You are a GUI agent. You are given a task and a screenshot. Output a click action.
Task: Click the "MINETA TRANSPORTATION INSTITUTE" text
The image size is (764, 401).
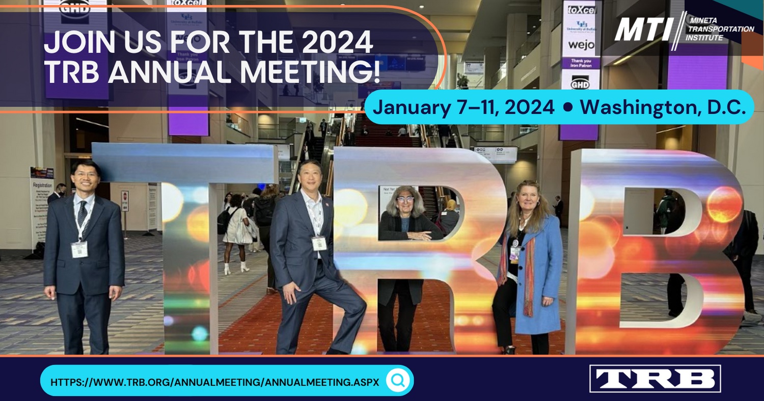[x=719, y=30]
